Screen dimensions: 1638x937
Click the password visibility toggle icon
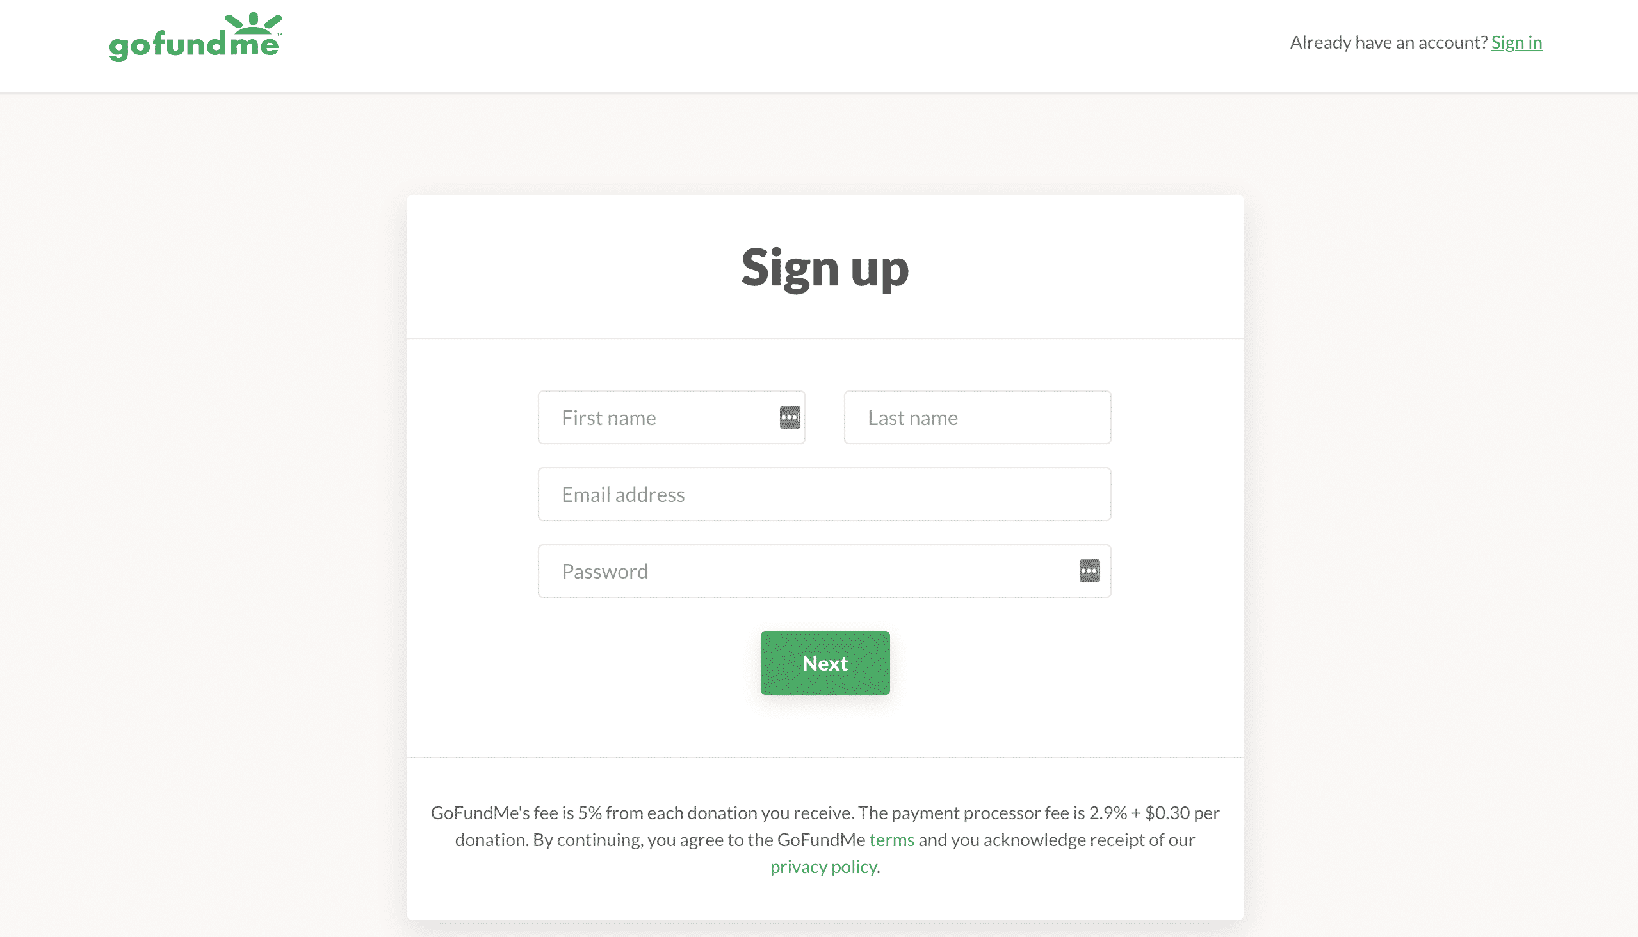(x=1088, y=570)
